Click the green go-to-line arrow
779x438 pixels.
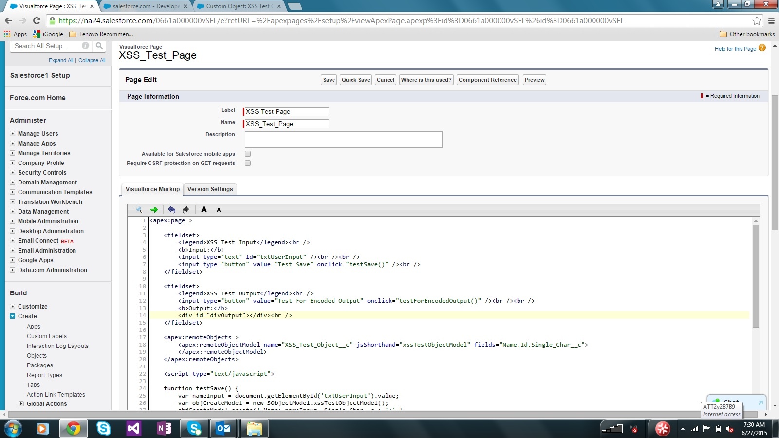pyautogui.click(x=154, y=210)
